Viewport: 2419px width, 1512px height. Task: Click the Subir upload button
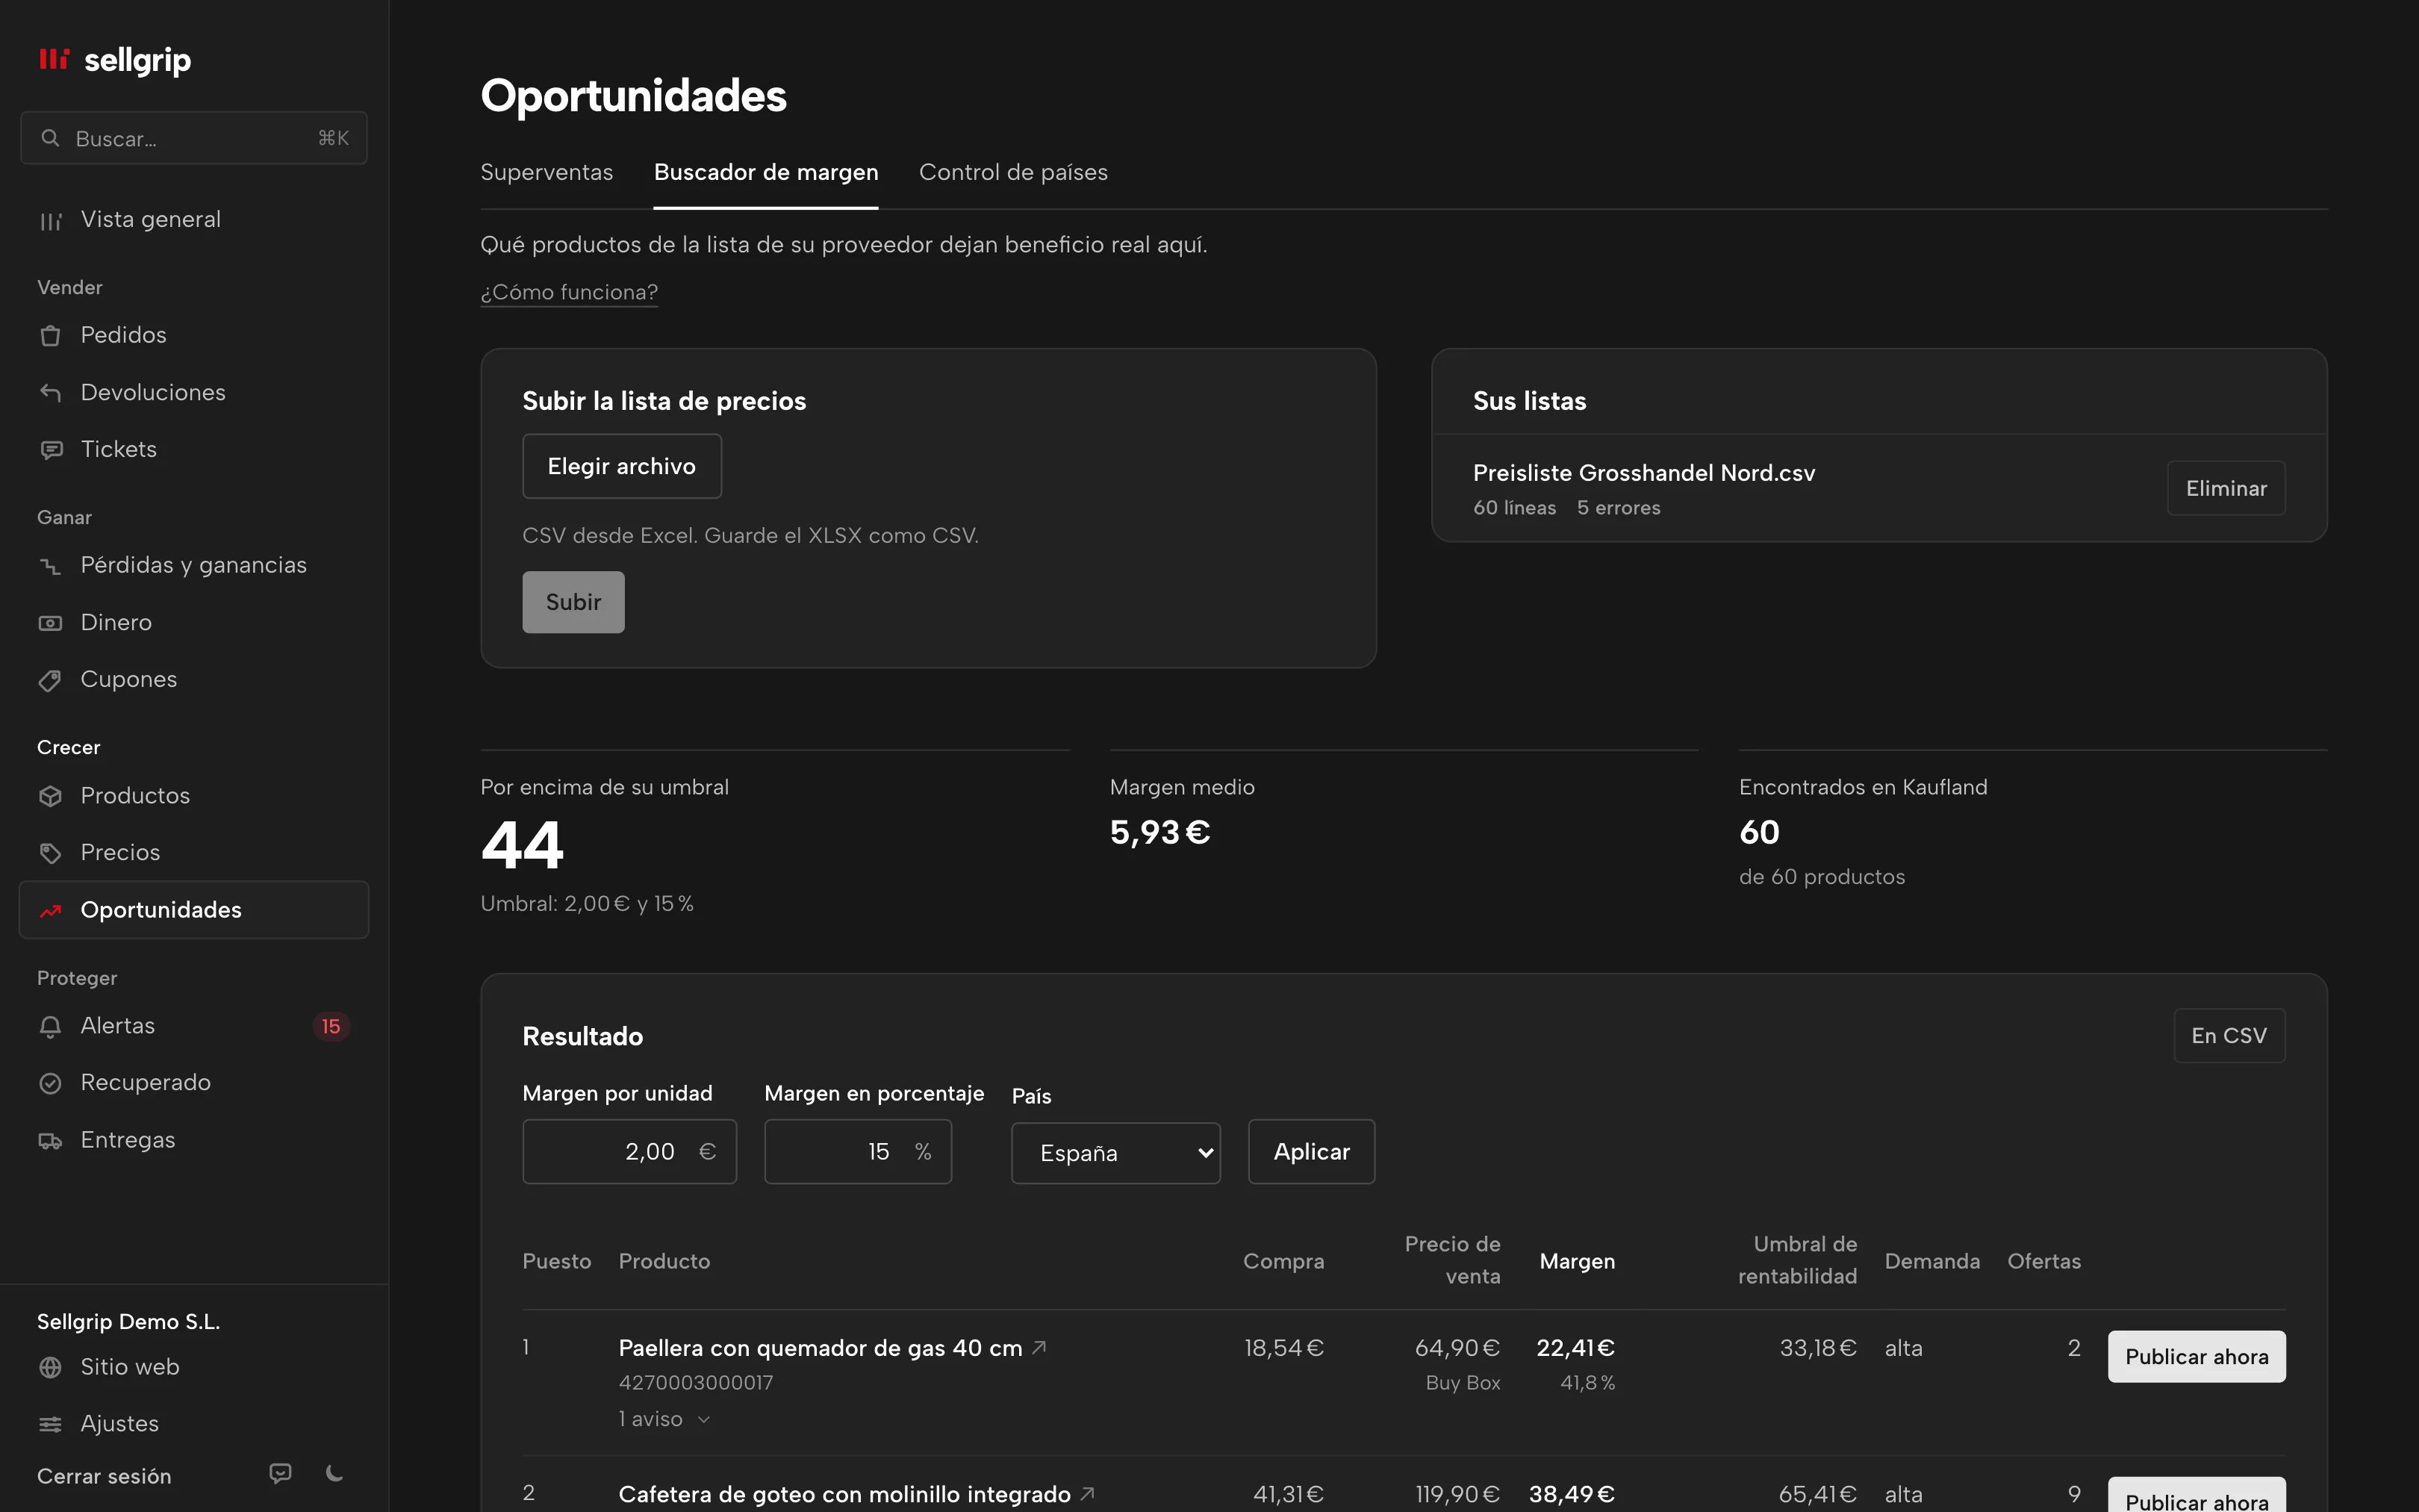click(573, 602)
